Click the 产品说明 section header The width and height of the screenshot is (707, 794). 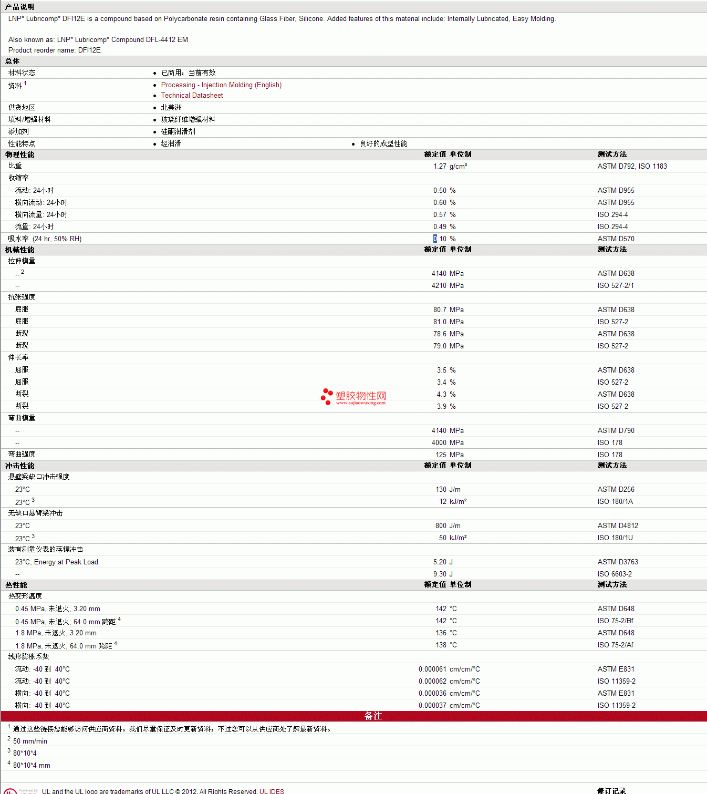coord(19,7)
